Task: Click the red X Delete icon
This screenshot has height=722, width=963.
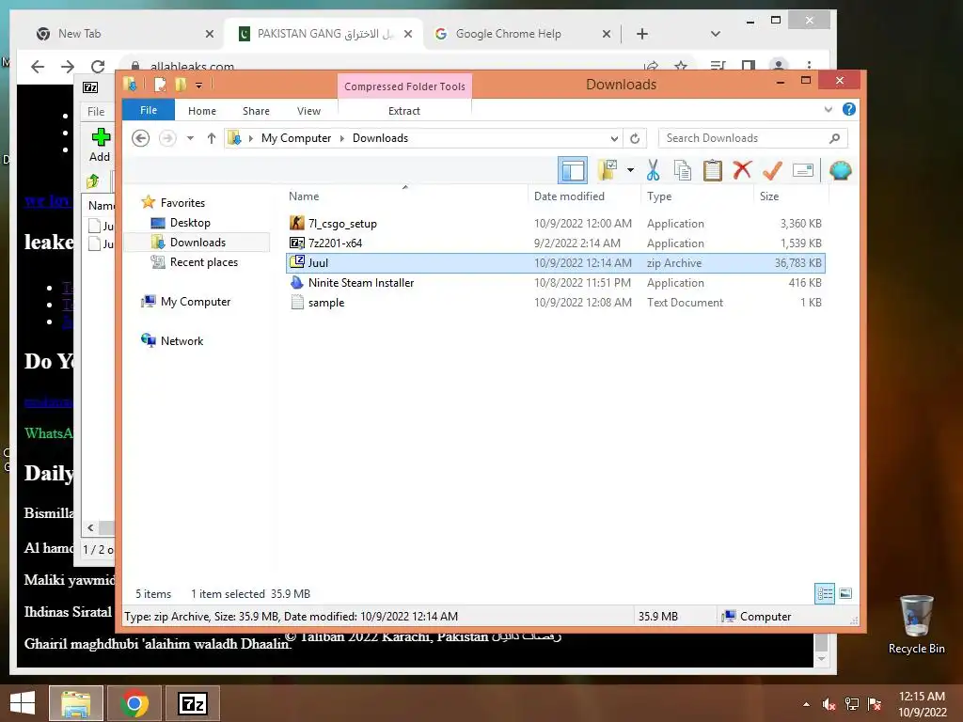Action: click(742, 170)
